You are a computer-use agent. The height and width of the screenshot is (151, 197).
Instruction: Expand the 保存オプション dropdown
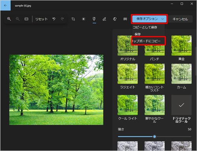click(x=149, y=19)
